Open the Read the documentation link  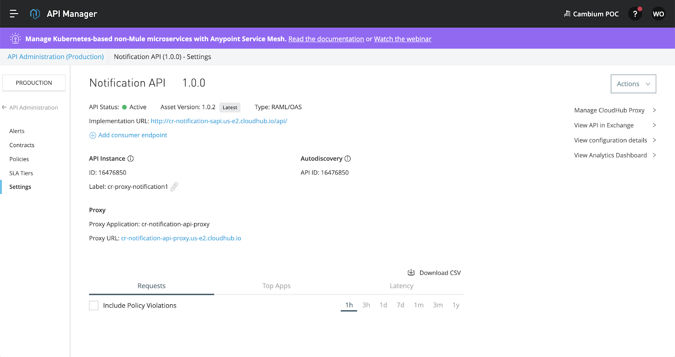[x=326, y=39]
